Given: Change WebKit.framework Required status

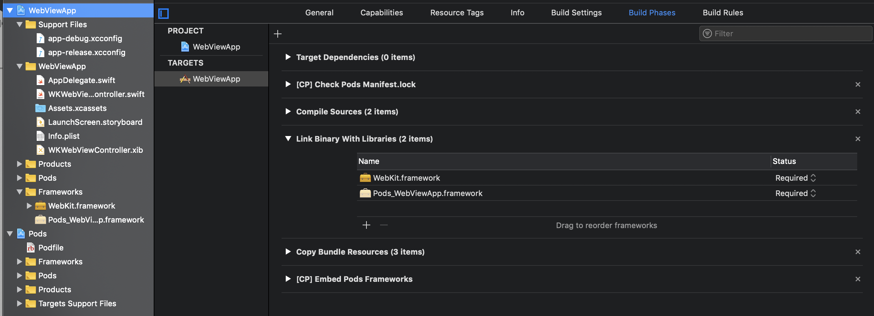Looking at the screenshot, I should (795, 178).
